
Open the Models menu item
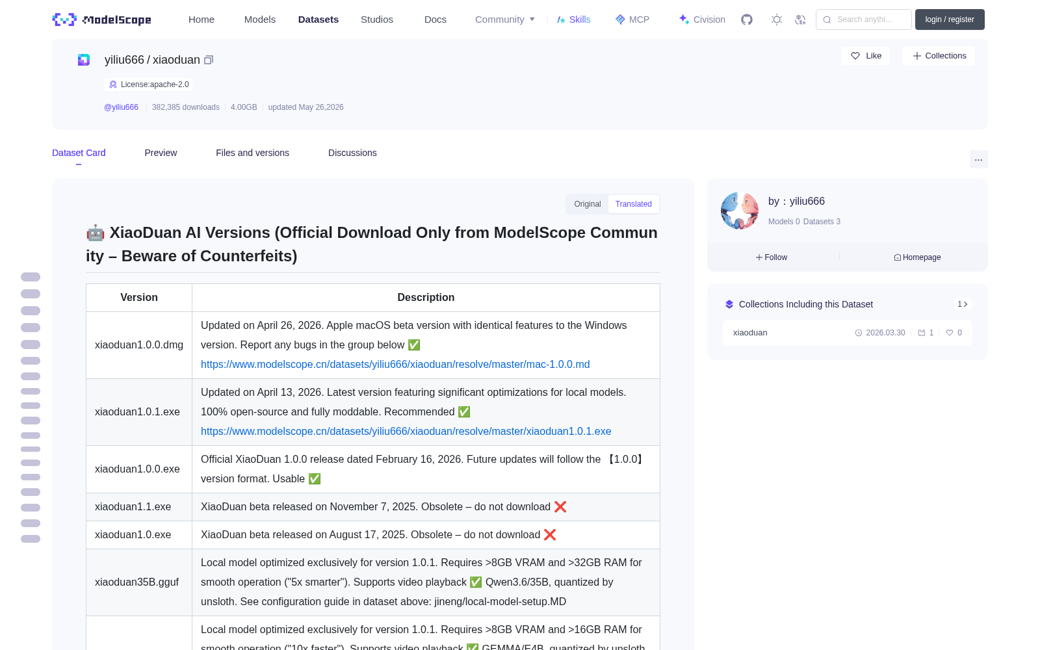pyautogui.click(x=260, y=19)
